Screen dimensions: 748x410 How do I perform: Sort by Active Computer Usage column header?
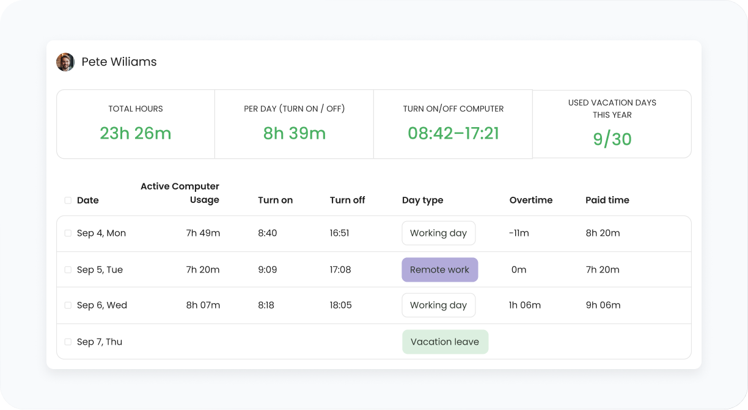tap(180, 193)
